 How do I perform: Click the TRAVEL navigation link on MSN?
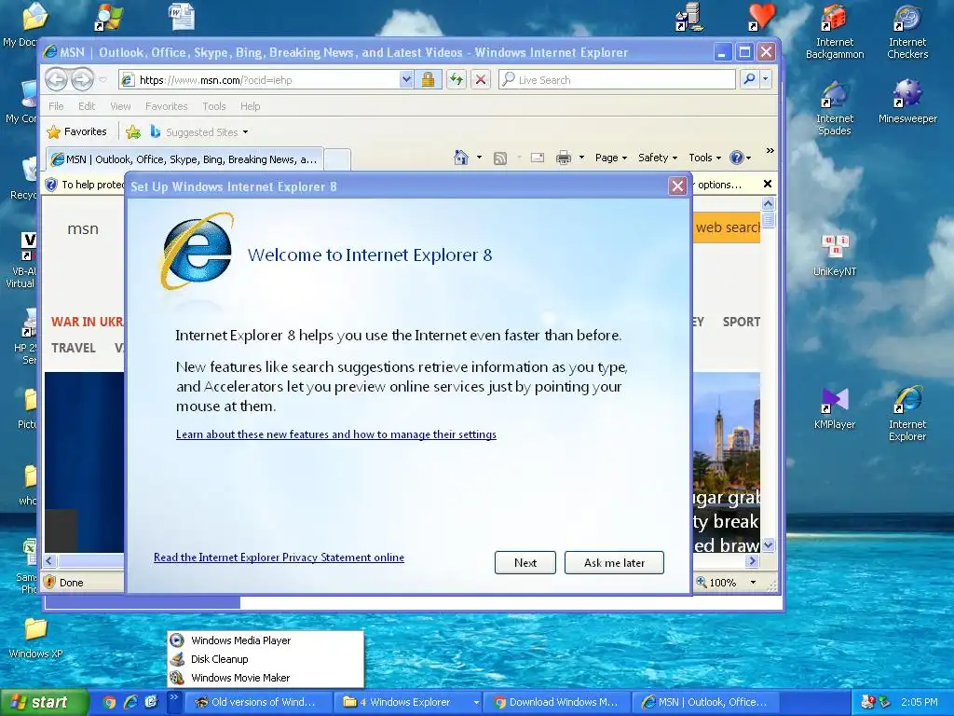click(73, 348)
